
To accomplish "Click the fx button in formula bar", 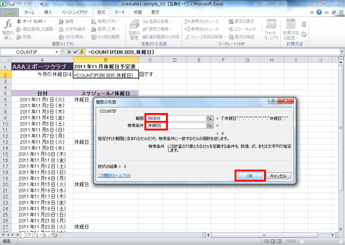I will (82, 52).
